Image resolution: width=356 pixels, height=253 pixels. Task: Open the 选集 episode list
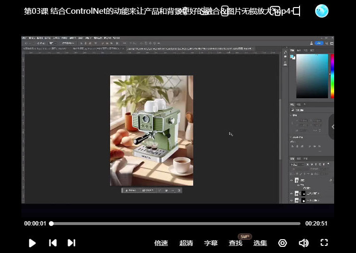(260, 243)
